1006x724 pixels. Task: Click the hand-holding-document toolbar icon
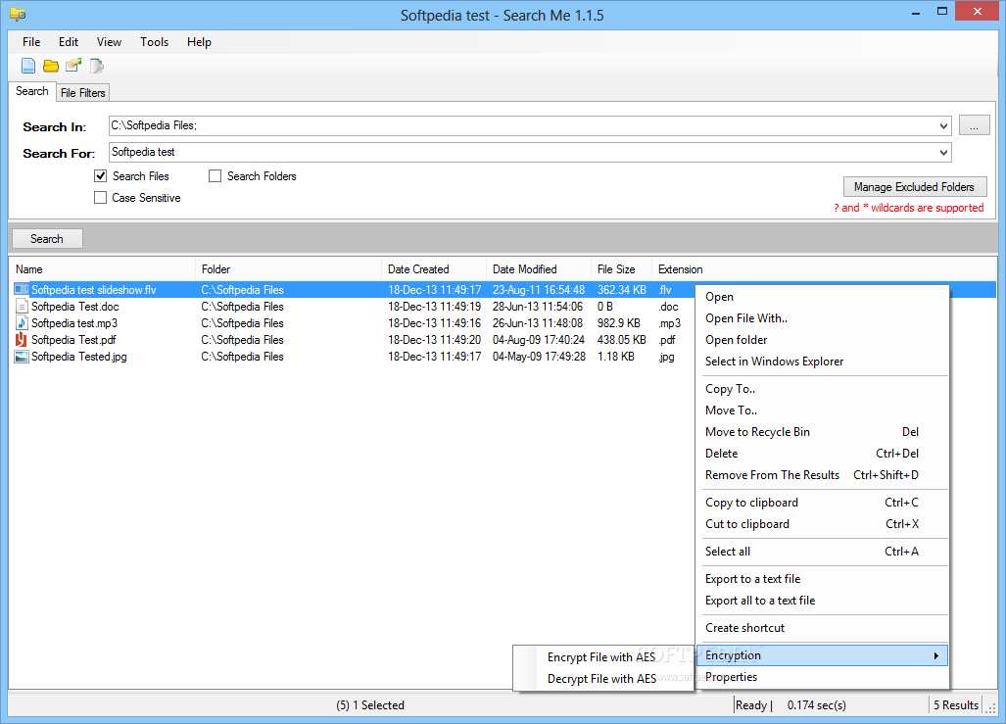pos(73,66)
